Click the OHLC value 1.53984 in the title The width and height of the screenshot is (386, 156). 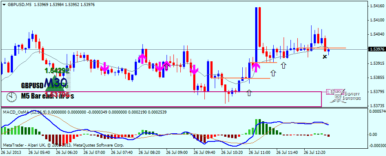(x=57, y=5)
